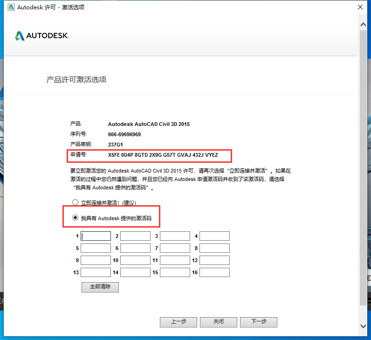Click activation code input field 7

175,248
